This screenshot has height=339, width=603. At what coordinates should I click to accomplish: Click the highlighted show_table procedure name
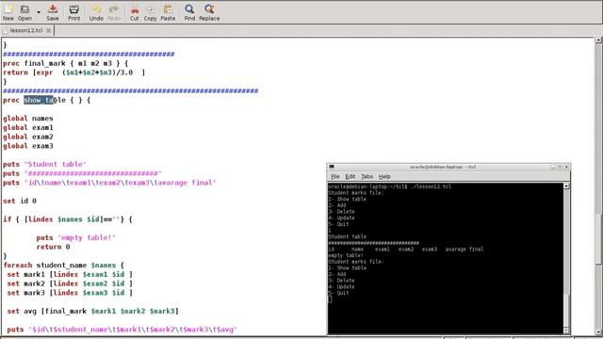[x=44, y=100]
